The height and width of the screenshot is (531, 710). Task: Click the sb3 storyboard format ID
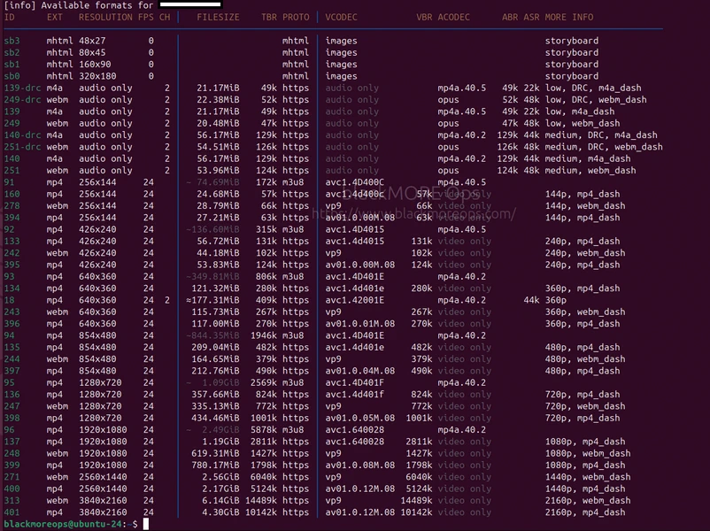pos(12,41)
